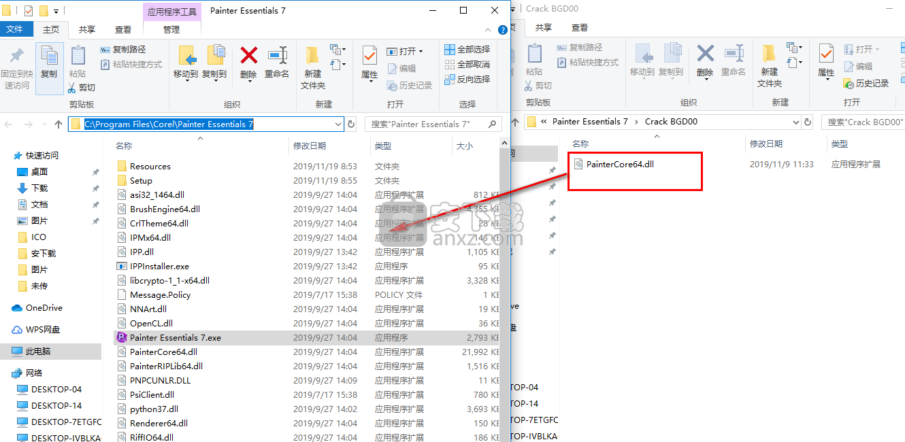
Task: Click New folder in front window ribbon
Action: 313,67
